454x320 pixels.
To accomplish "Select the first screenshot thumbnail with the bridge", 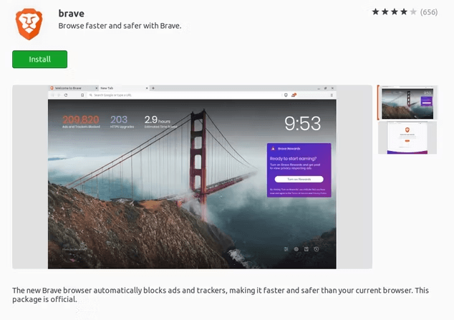I will click(407, 102).
